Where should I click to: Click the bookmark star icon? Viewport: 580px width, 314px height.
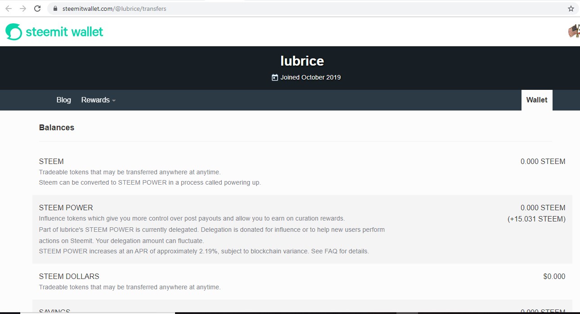tap(571, 8)
